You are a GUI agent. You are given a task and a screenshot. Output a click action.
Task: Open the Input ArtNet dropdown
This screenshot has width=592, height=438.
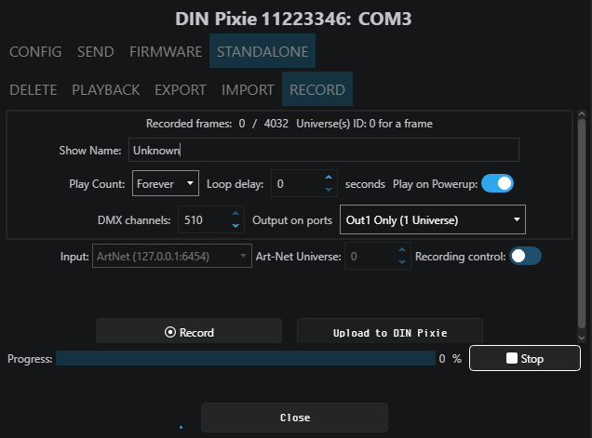point(172,256)
